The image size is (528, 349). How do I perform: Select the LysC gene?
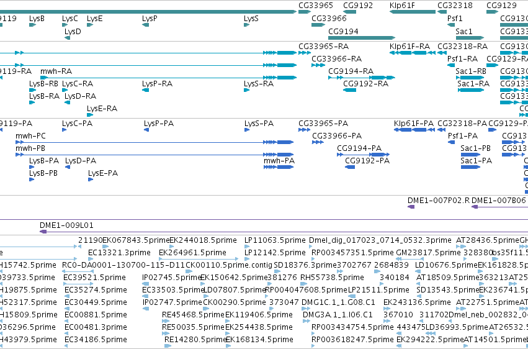(x=65, y=25)
